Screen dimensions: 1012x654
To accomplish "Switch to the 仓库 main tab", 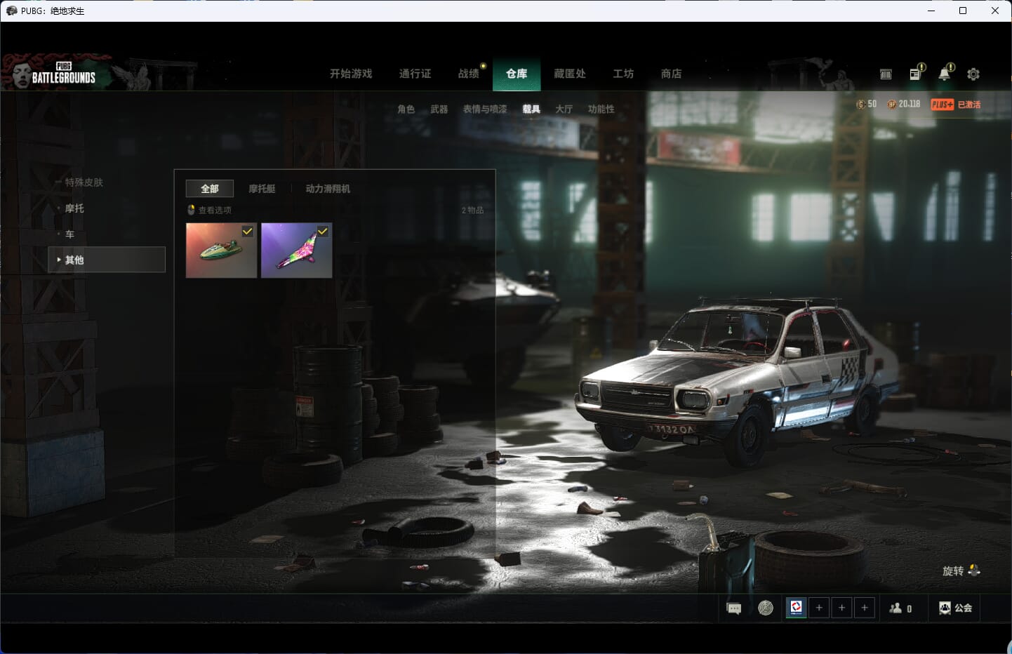I will tap(517, 74).
